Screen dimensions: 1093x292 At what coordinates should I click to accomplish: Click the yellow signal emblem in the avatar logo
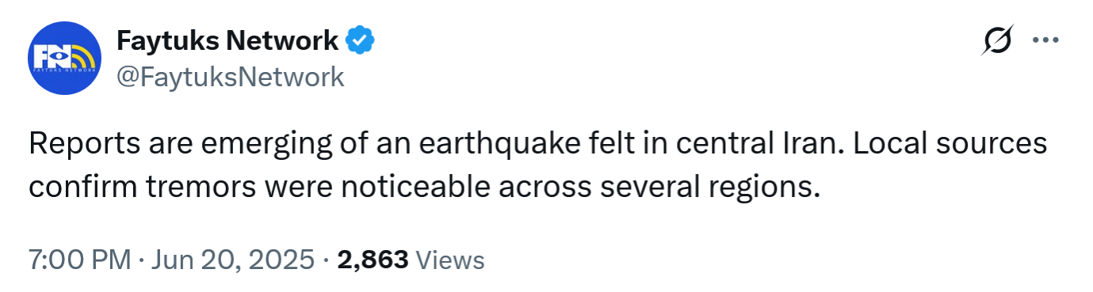tap(82, 58)
